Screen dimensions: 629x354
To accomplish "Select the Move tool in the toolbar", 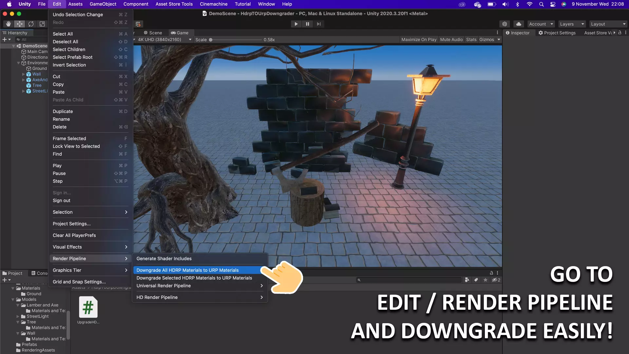I will point(20,24).
